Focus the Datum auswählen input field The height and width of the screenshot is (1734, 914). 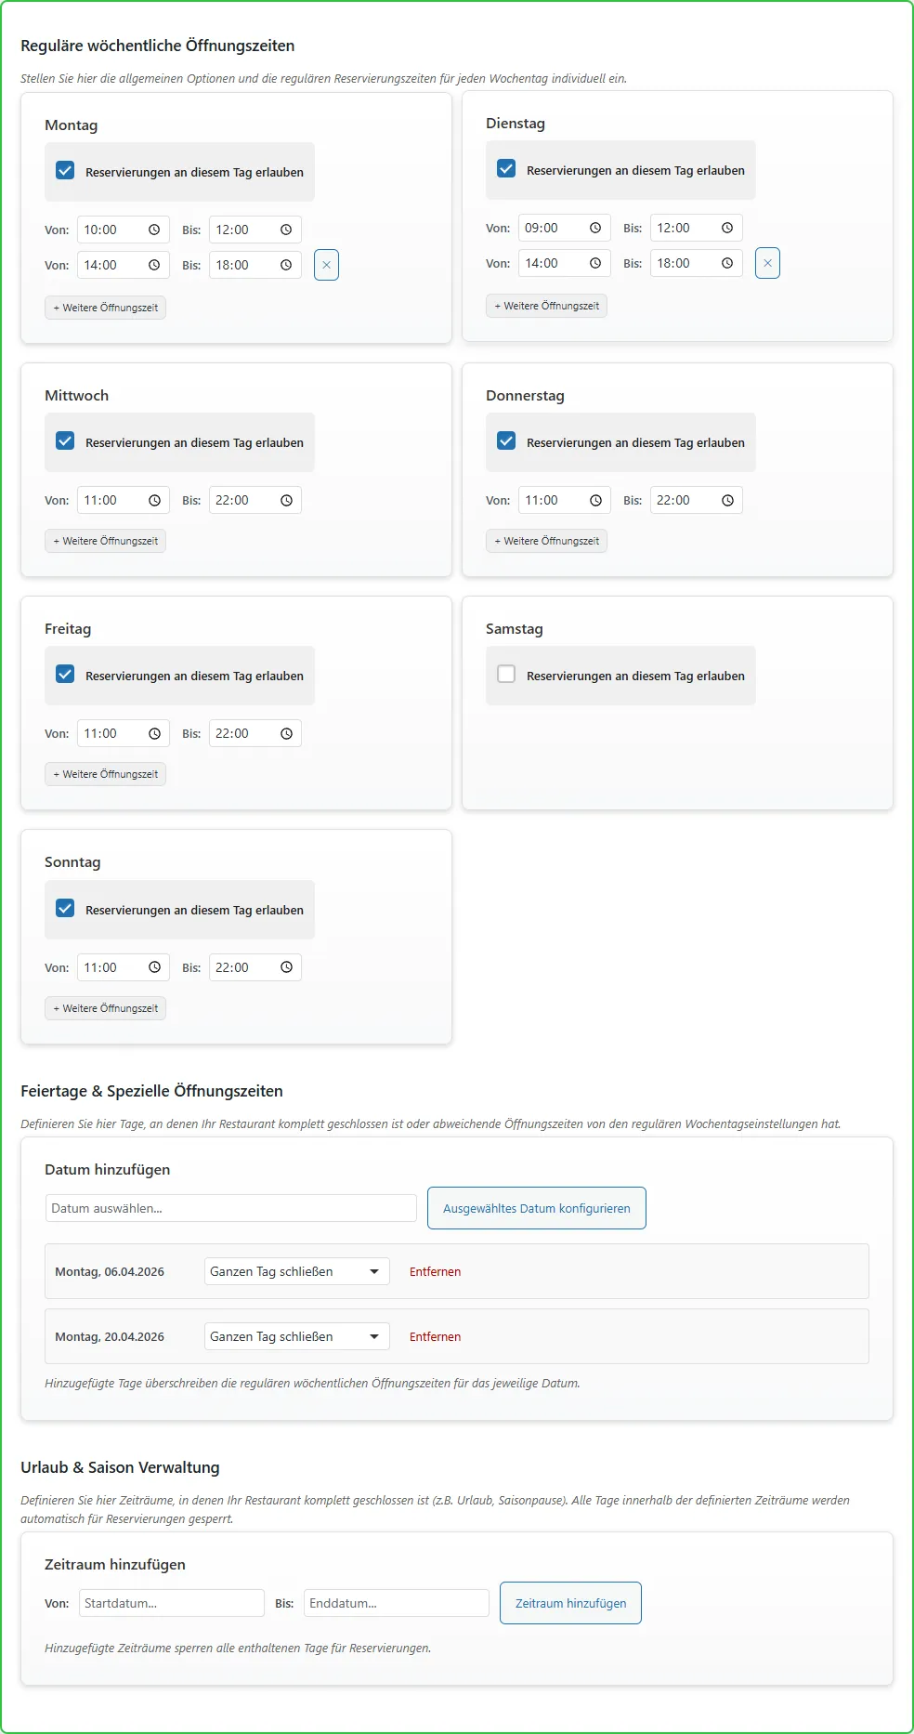tap(230, 1208)
